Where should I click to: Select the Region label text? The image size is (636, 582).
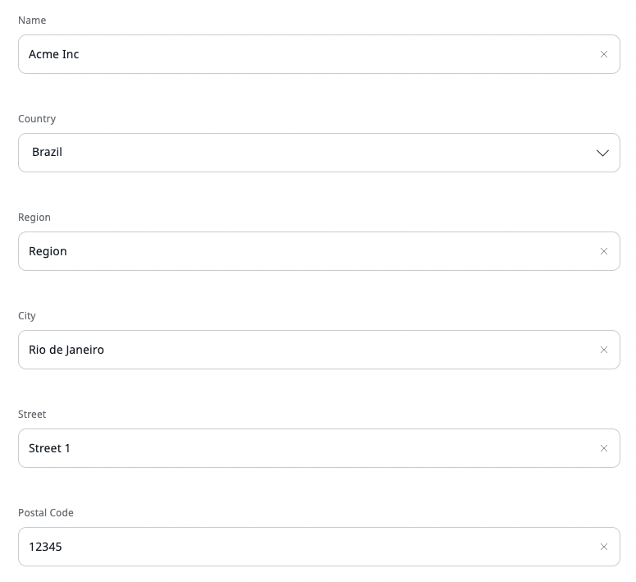34,217
